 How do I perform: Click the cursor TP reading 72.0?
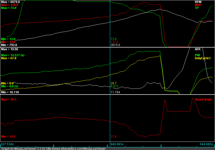[114, 39]
